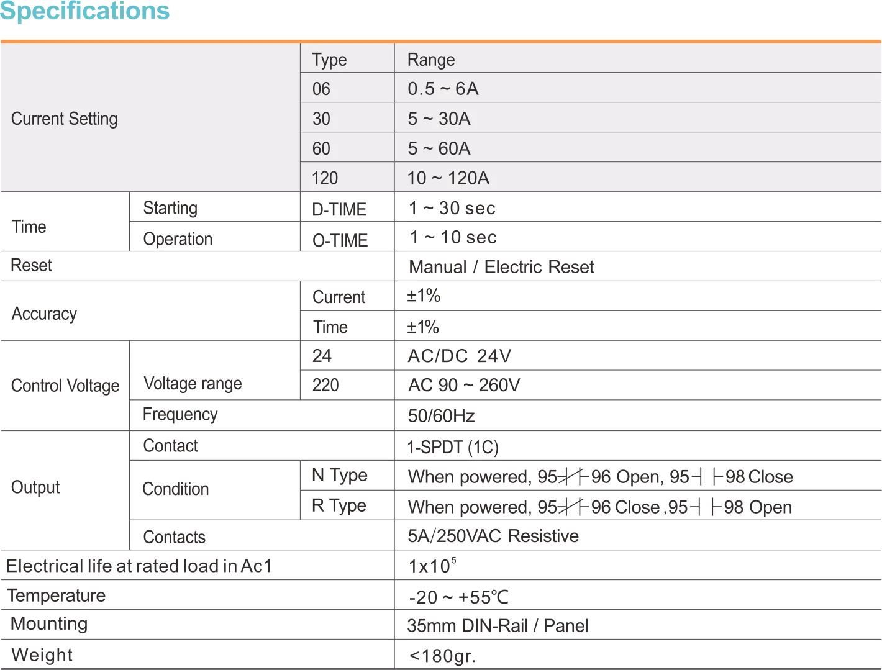The image size is (882, 670).
Task: Click 5A/250VAC Resistive contacts value
Action: click(493, 536)
